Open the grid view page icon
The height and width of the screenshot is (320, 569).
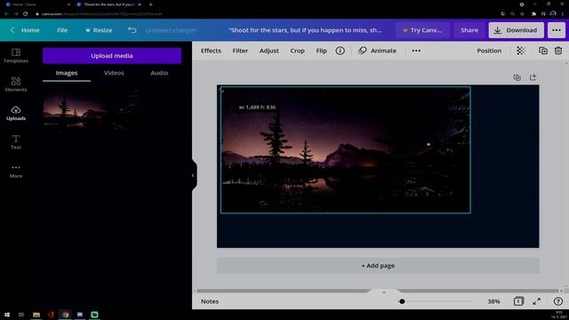(518, 301)
